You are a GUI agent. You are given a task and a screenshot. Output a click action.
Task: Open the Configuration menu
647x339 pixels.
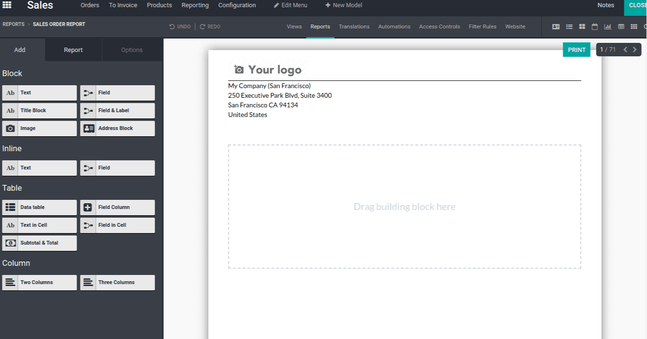237,5
